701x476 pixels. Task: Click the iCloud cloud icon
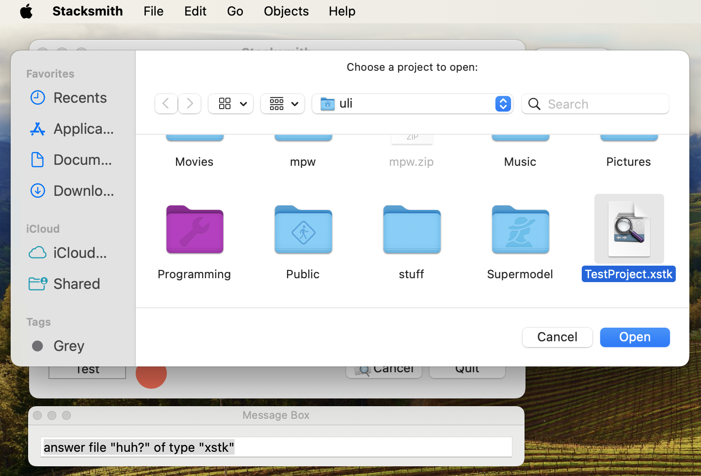(37, 253)
